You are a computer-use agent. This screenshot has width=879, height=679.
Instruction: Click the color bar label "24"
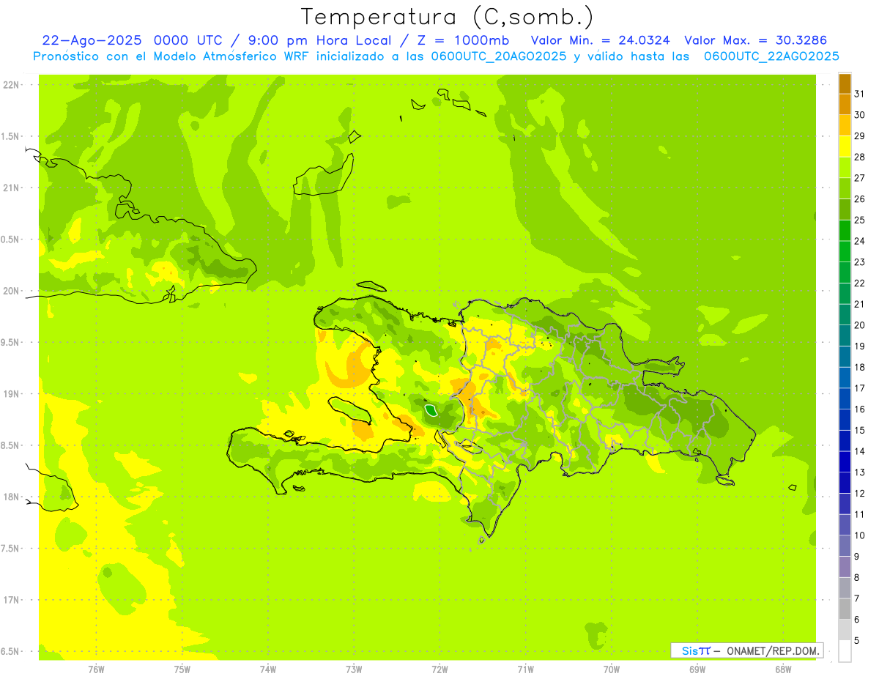pyautogui.click(x=860, y=241)
